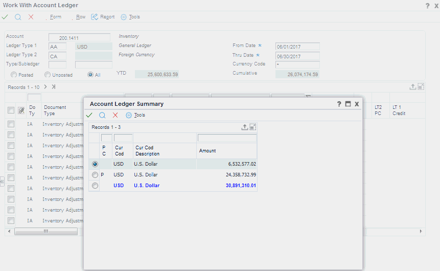Click the green Select checkmark in the main toolbar

(5, 17)
